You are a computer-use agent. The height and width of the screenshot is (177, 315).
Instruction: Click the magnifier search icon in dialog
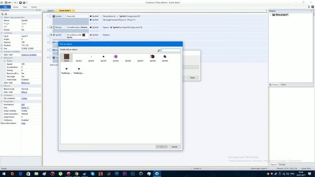158,50
